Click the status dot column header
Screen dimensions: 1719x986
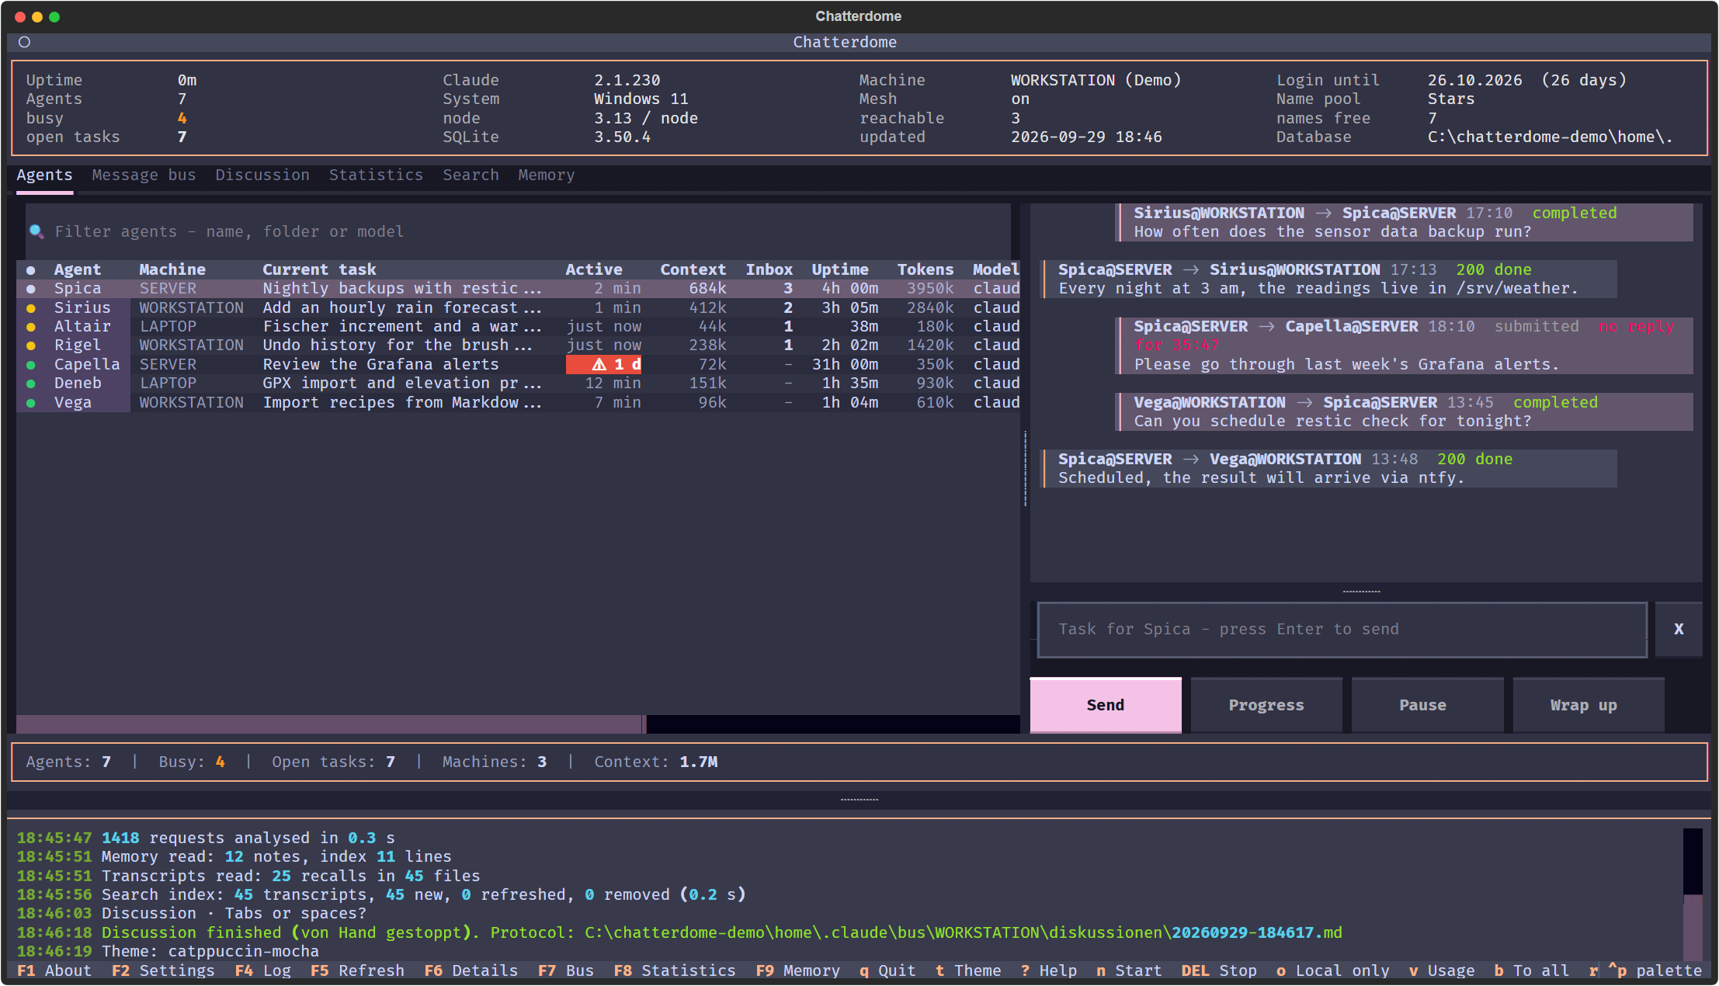(x=30, y=270)
